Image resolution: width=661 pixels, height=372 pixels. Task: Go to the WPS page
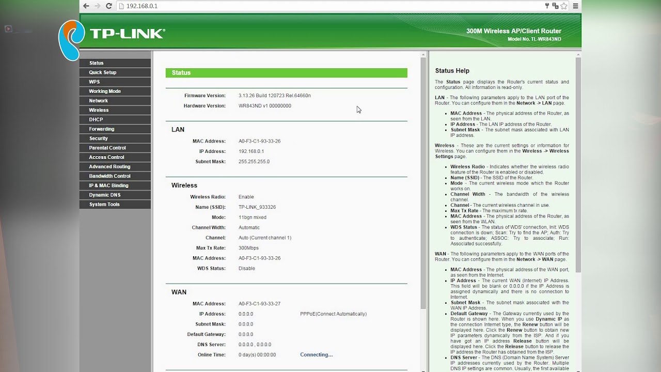pyautogui.click(x=115, y=82)
